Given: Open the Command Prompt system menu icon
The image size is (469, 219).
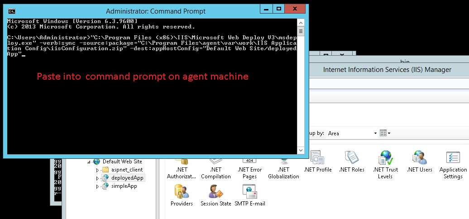Looking at the screenshot, I should pyautogui.click(x=12, y=11).
